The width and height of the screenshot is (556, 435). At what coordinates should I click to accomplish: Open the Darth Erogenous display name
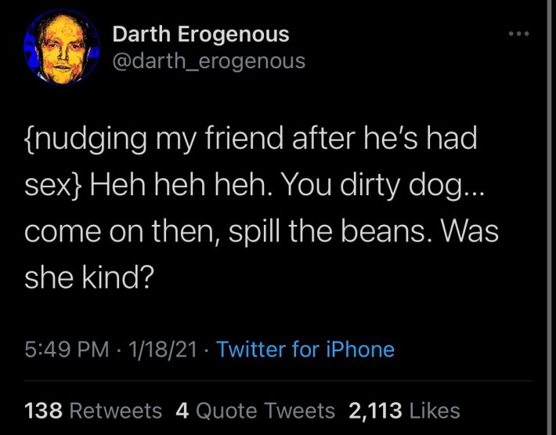tap(201, 34)
